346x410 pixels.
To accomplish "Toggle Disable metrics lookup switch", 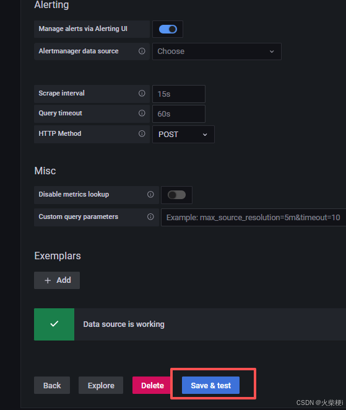I will (176, 195).
